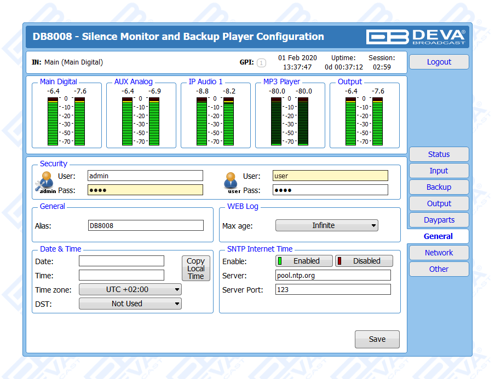This screenshot has width=495, height=379.
Task: Set SNTP Internet Time to Disabled
Action: click(364, 261)
